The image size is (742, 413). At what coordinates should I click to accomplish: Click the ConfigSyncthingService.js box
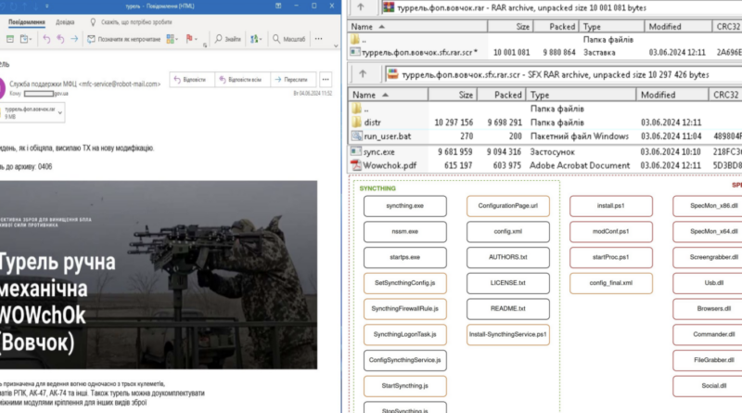404,360
